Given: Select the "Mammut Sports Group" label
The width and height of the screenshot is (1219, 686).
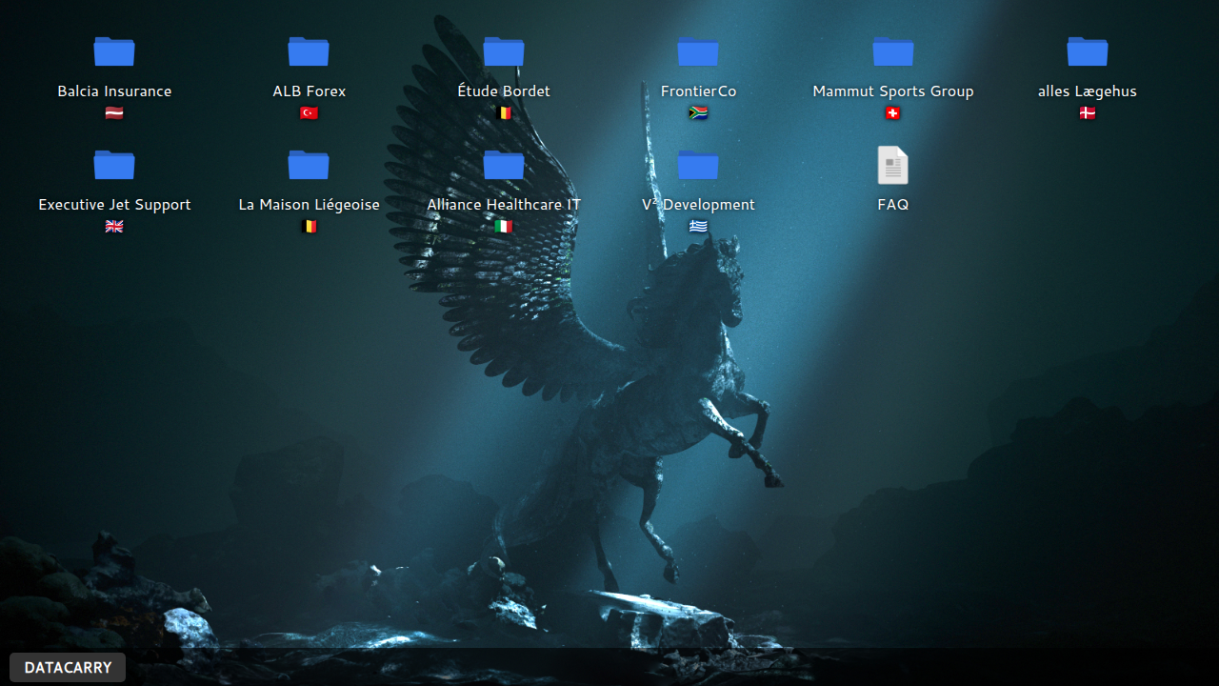Looking at the screenshot, I should tap(893, 91).
